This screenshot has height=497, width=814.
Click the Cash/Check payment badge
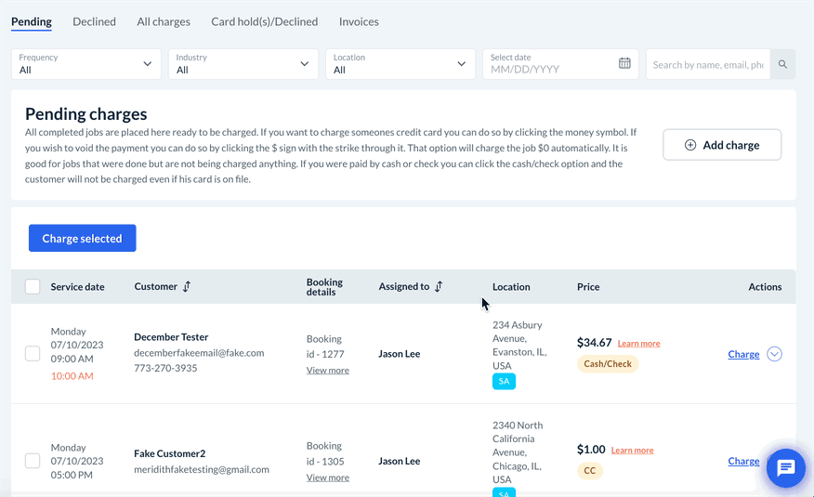coord(608,364)
